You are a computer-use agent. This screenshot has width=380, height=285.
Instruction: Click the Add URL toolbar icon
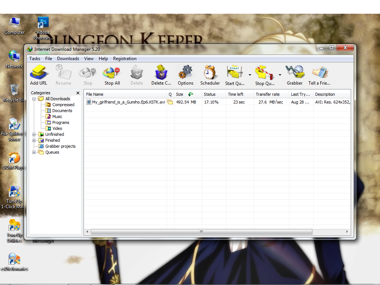39,72
